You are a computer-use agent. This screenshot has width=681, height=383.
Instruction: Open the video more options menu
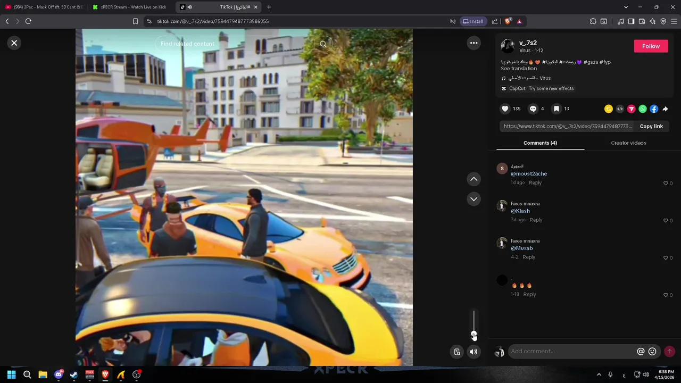coord(474,43)
